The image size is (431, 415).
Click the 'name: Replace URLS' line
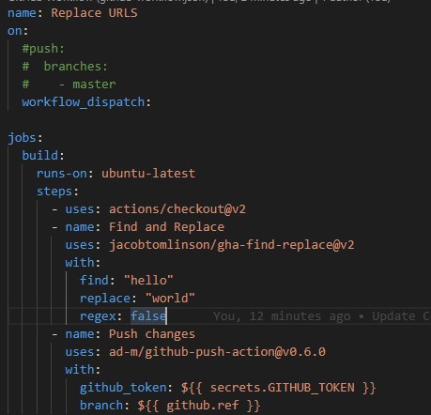[x=72, y=13]
